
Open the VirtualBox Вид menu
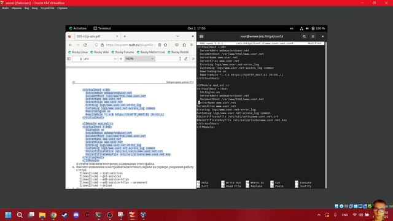pos(26,8)
